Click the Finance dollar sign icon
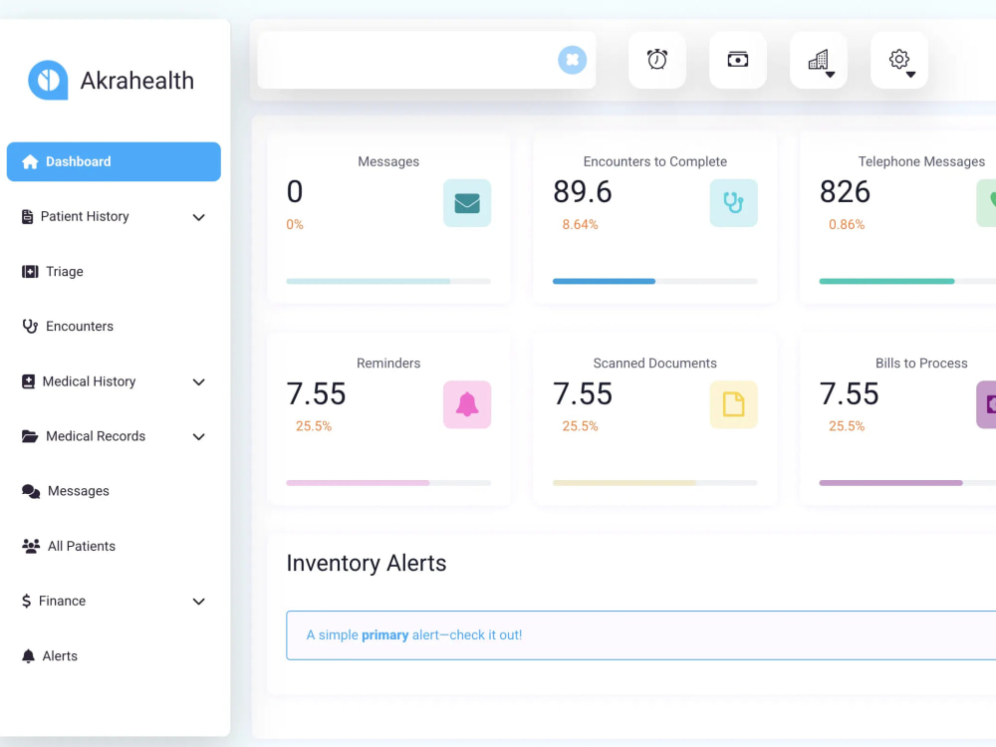Image resolution: width=996 pixels, height=747 pixels. (26, 601)
